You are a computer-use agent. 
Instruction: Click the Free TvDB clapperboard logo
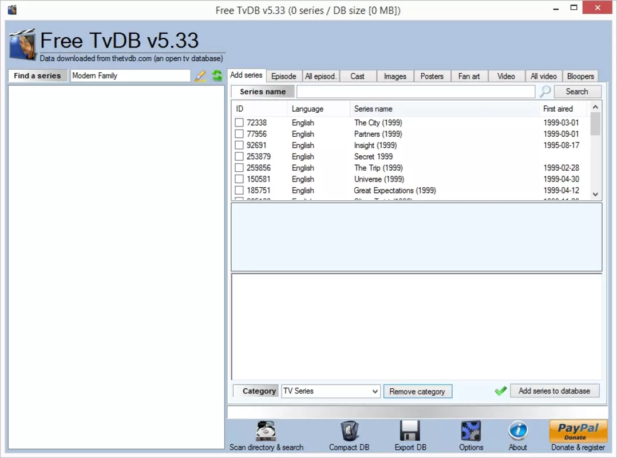point(23,44)
